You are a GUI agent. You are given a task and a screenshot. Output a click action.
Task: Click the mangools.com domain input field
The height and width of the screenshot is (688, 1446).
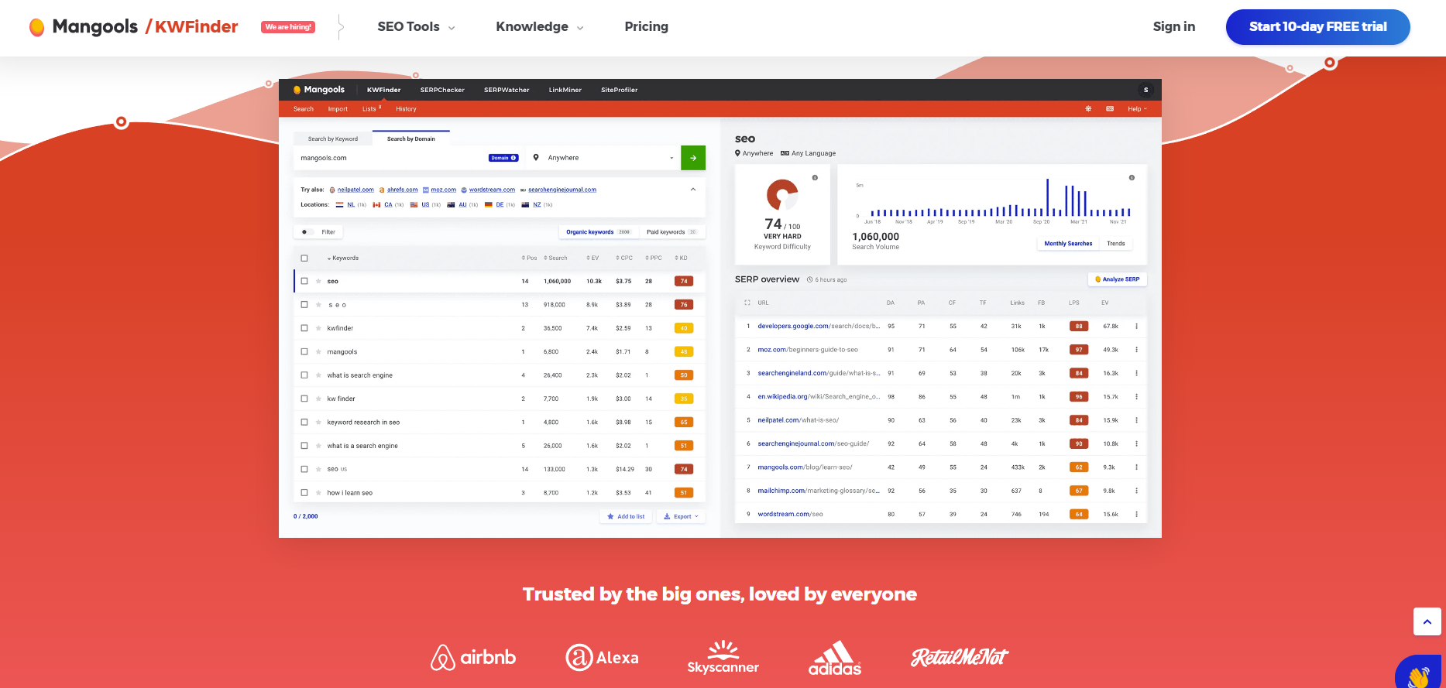pos(387,158)
